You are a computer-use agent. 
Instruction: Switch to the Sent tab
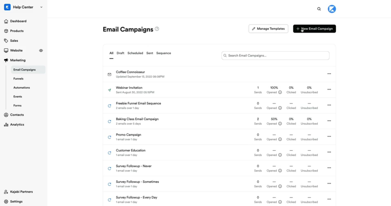150,53
